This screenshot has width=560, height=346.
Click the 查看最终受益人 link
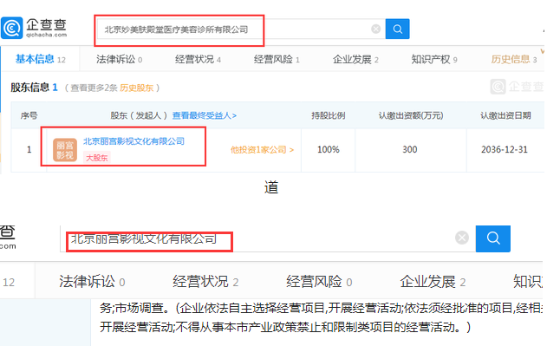click(x=205, y=115)
